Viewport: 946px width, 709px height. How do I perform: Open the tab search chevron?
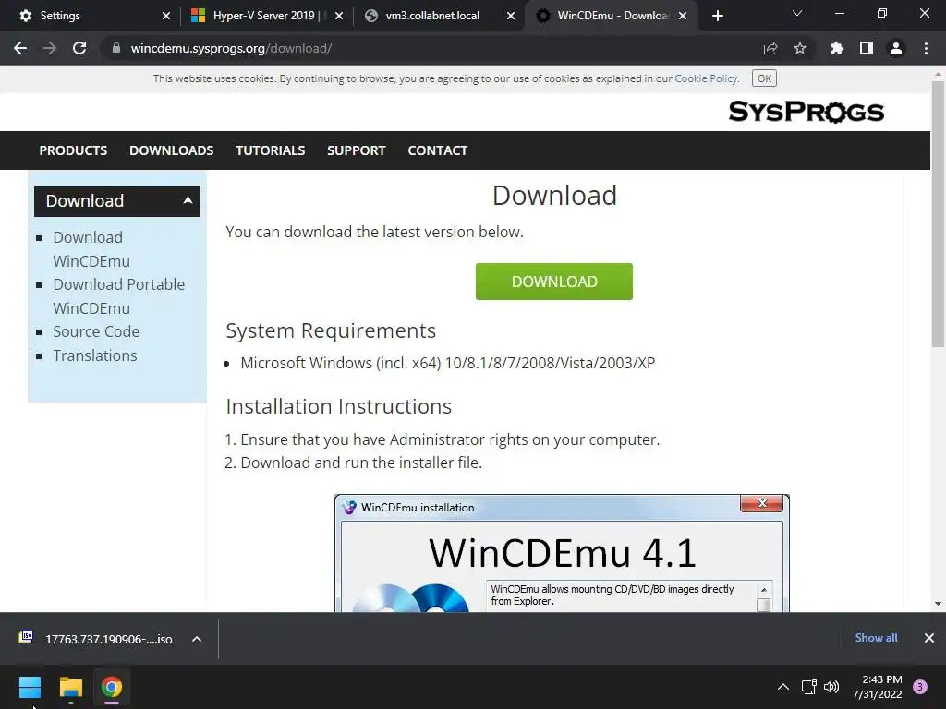pyautogui.click(x=797, y=13)
